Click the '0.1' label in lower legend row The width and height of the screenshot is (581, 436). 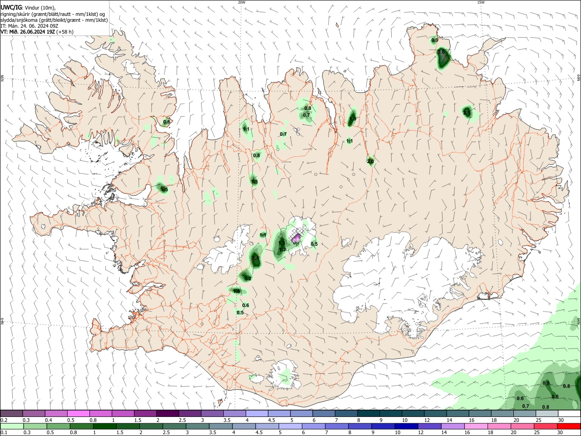click(x=4, y=432)
